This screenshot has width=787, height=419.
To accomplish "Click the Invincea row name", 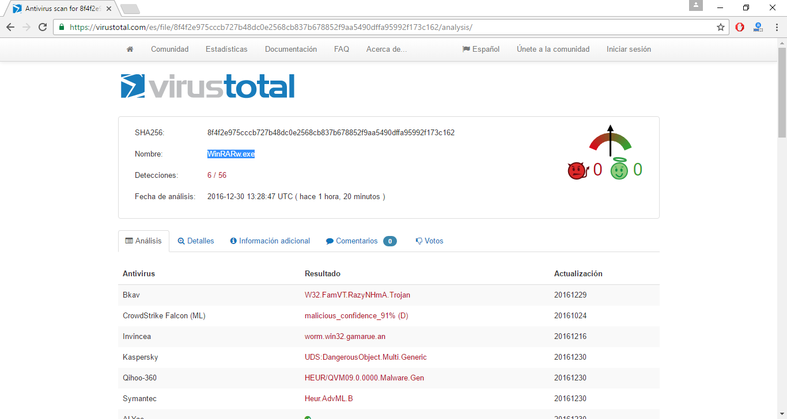I will [137, 337].
